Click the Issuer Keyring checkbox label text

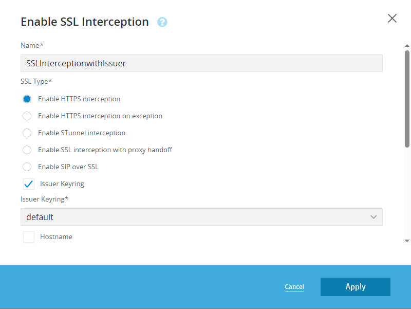[x=62, y=184]
